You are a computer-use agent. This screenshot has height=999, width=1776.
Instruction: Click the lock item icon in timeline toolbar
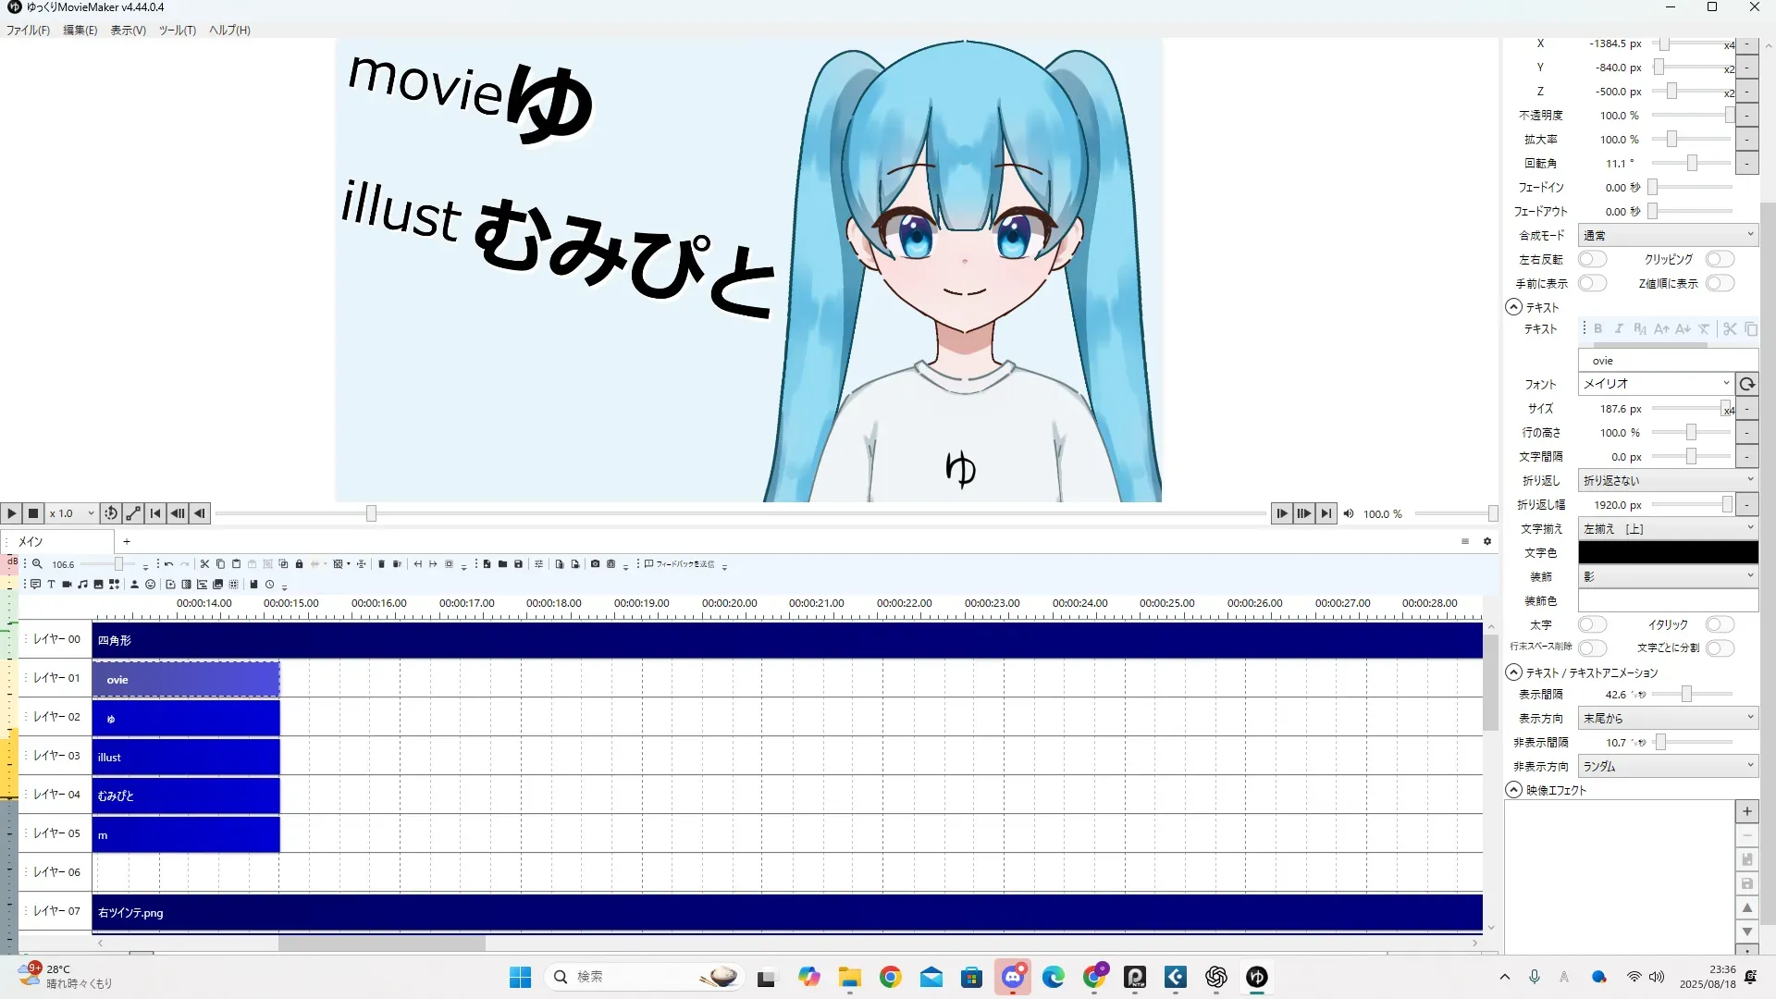299,564
